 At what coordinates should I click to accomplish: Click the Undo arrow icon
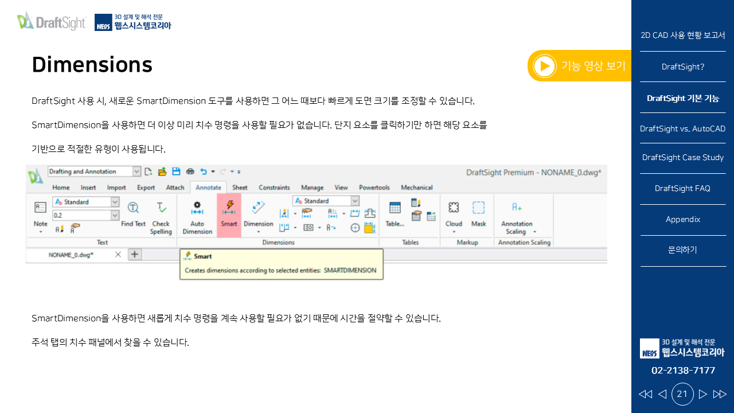coord(204,172)
